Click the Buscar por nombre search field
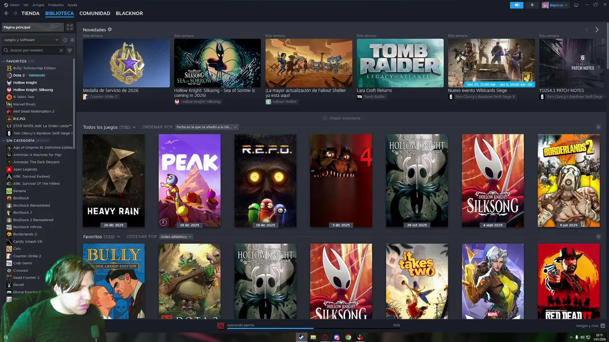This screenshot has height=342, width=609. tap(33, 50)
